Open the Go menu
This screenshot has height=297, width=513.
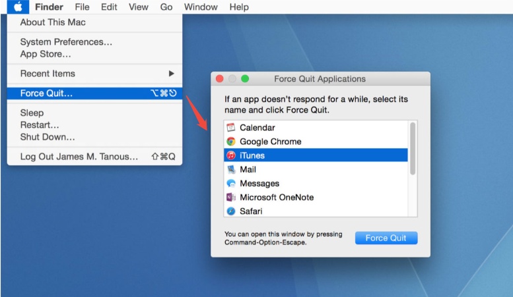click(x=166, y=7)
